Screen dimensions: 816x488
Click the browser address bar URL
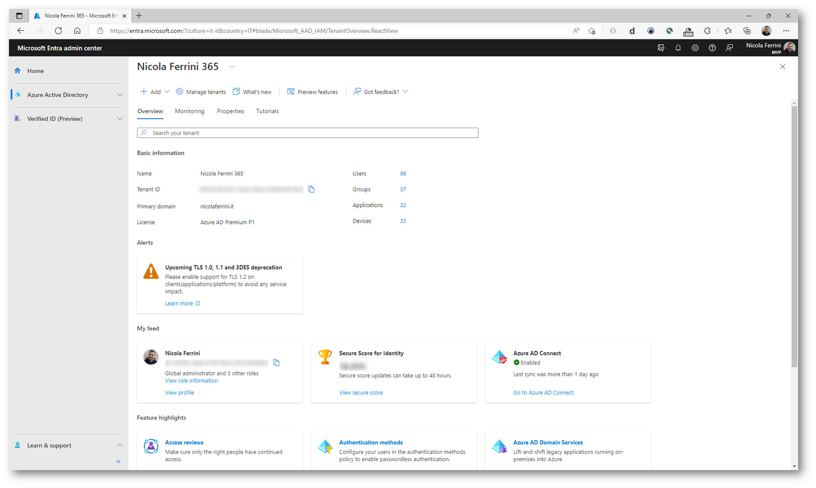point(254,31)
